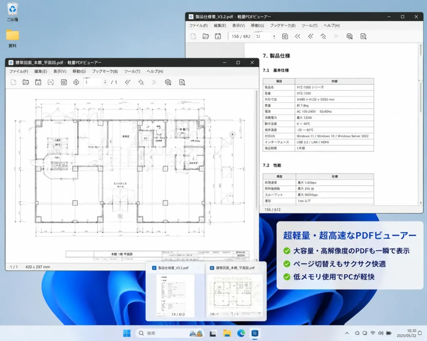Click the blank new-document icon in the 製品仕様書 toolbar

[193, 36]
